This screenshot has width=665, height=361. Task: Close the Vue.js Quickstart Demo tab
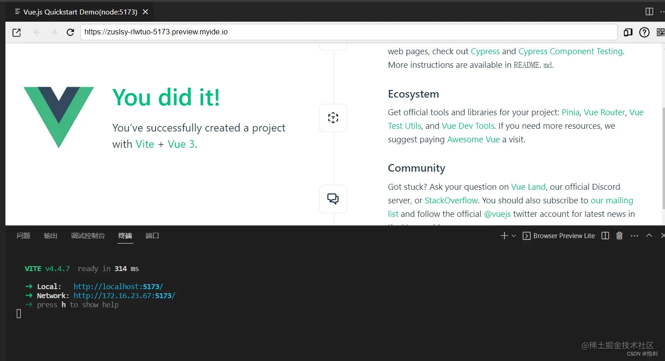145,12
